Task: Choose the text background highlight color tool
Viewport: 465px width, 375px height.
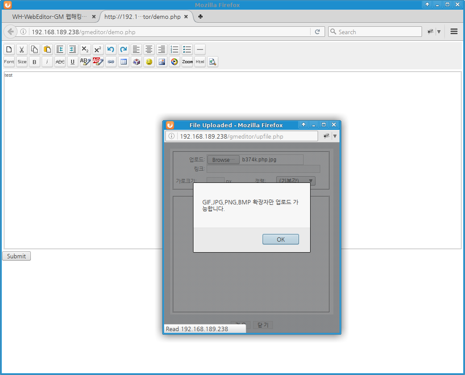Action: [98, 62]
